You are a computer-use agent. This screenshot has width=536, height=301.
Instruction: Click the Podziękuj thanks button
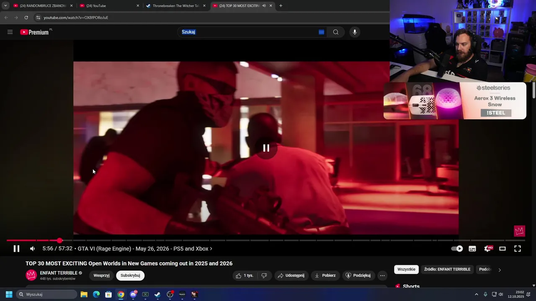click(x=358, y=275)
